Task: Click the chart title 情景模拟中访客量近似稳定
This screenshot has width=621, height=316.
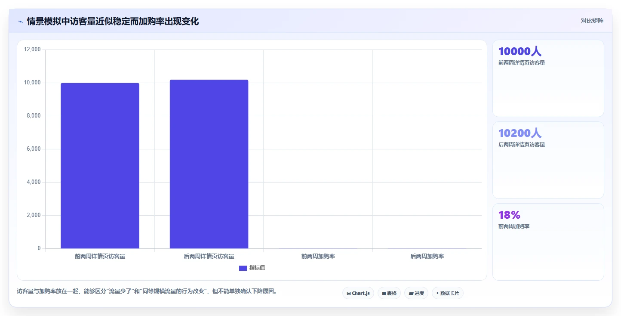Action: (x=113, y=21)
